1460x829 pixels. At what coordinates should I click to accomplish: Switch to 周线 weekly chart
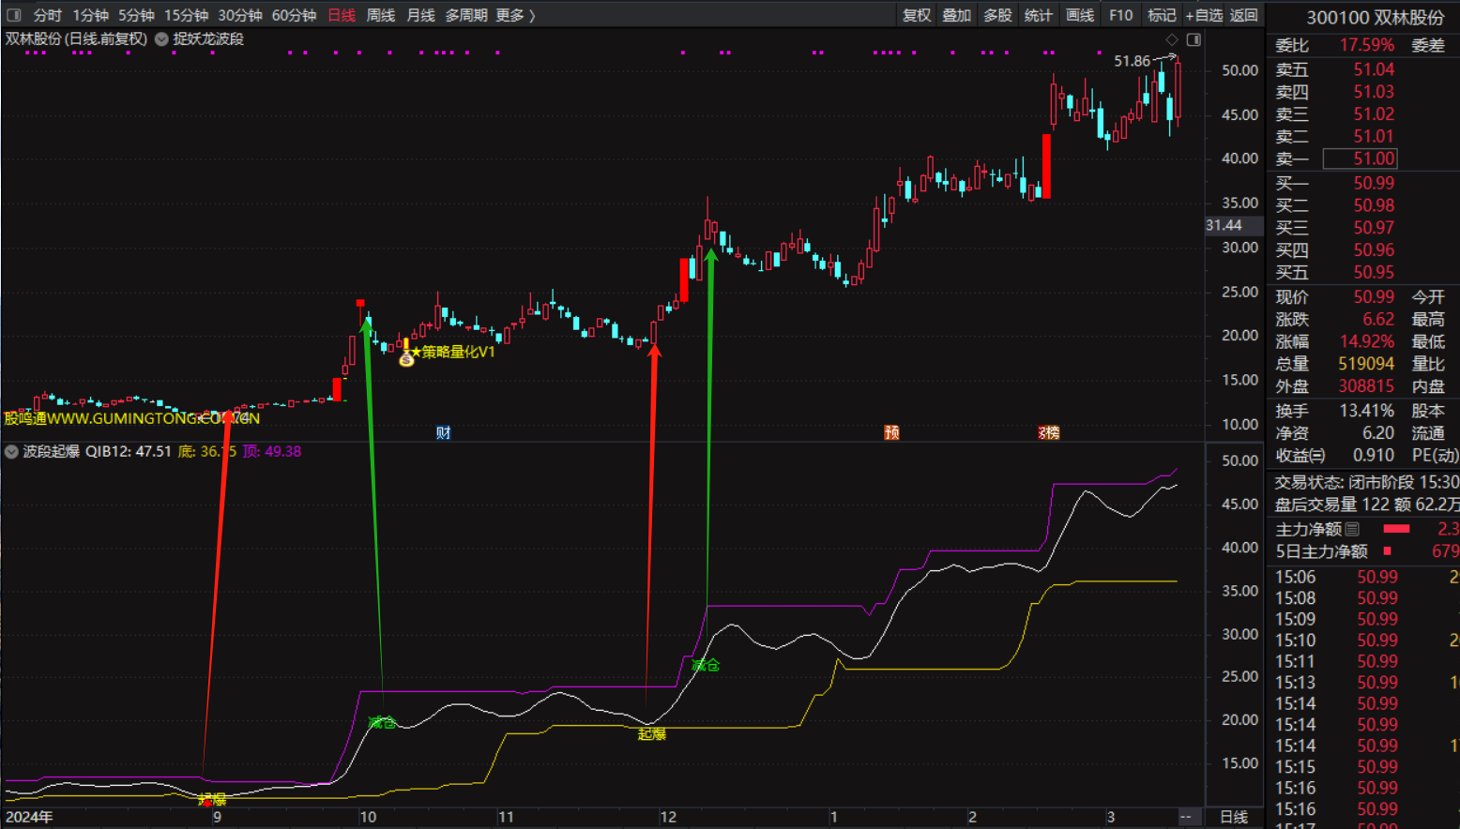[x=380, y=15]
